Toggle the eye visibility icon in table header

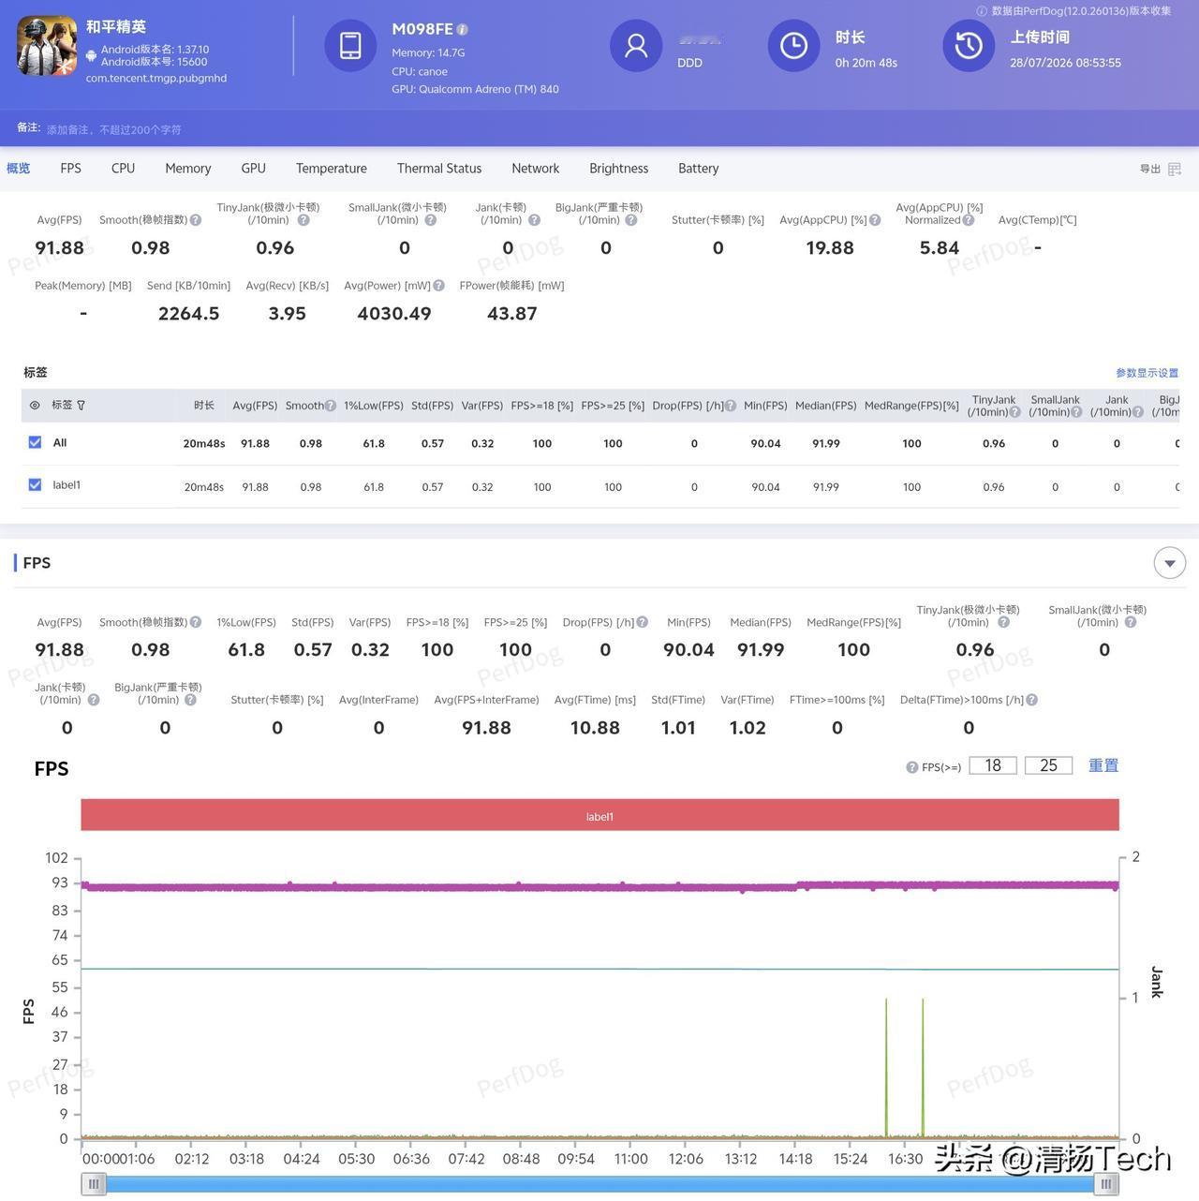(x=35, y=406)
